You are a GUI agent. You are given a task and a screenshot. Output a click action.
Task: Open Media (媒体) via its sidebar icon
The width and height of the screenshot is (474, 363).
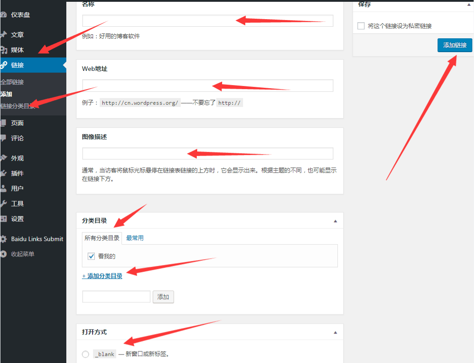[x=4, y=50]
